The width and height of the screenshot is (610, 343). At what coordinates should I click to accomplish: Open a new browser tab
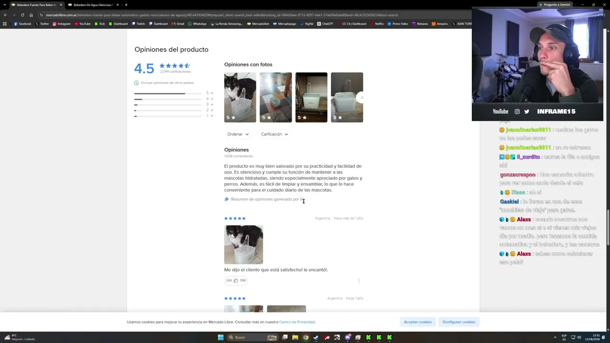point(126,5)
